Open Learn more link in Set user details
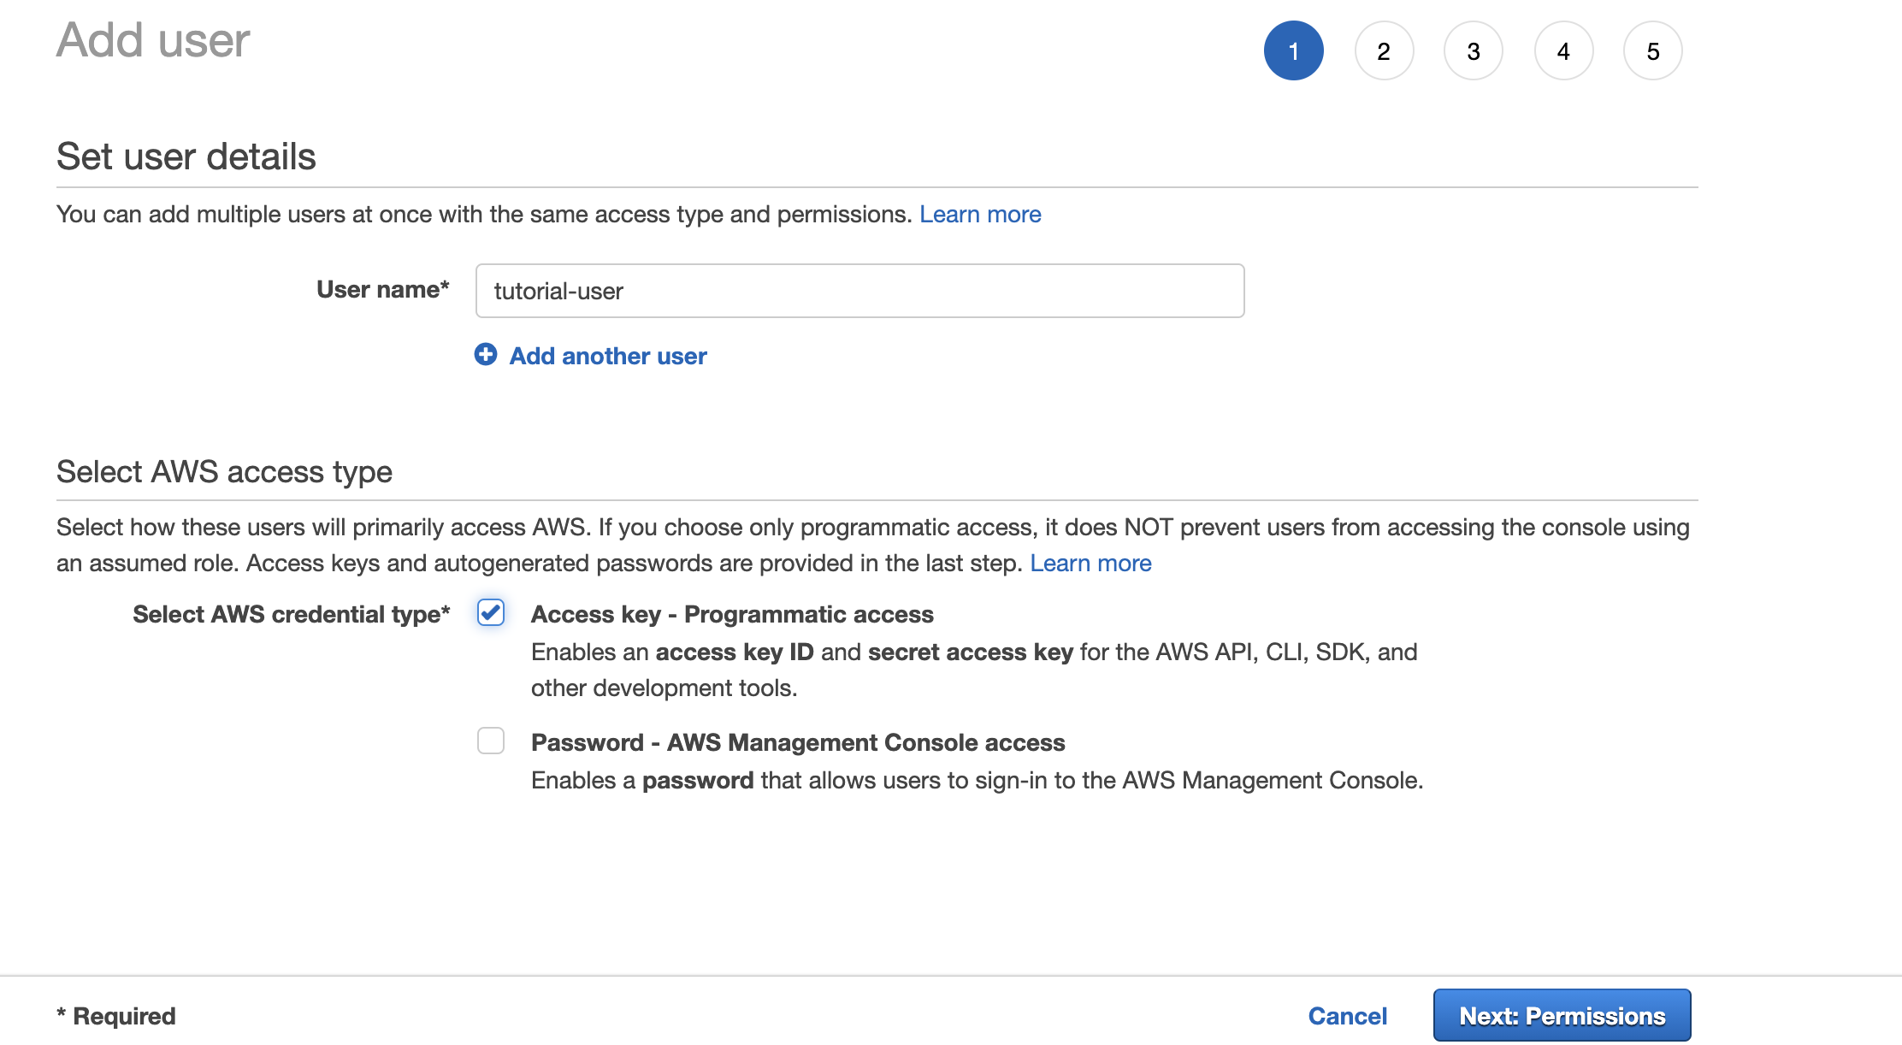Image resolution: width=1902 pixels, height=1045 pixels. 981,214
